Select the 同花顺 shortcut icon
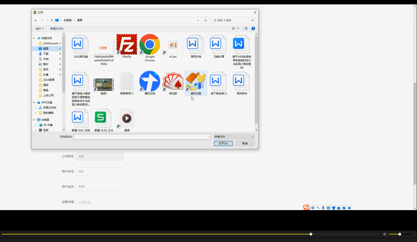Viewport: 417px width, 242px height. coord(173,81)
